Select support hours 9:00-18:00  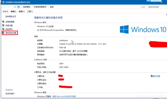tap(64, 67)
